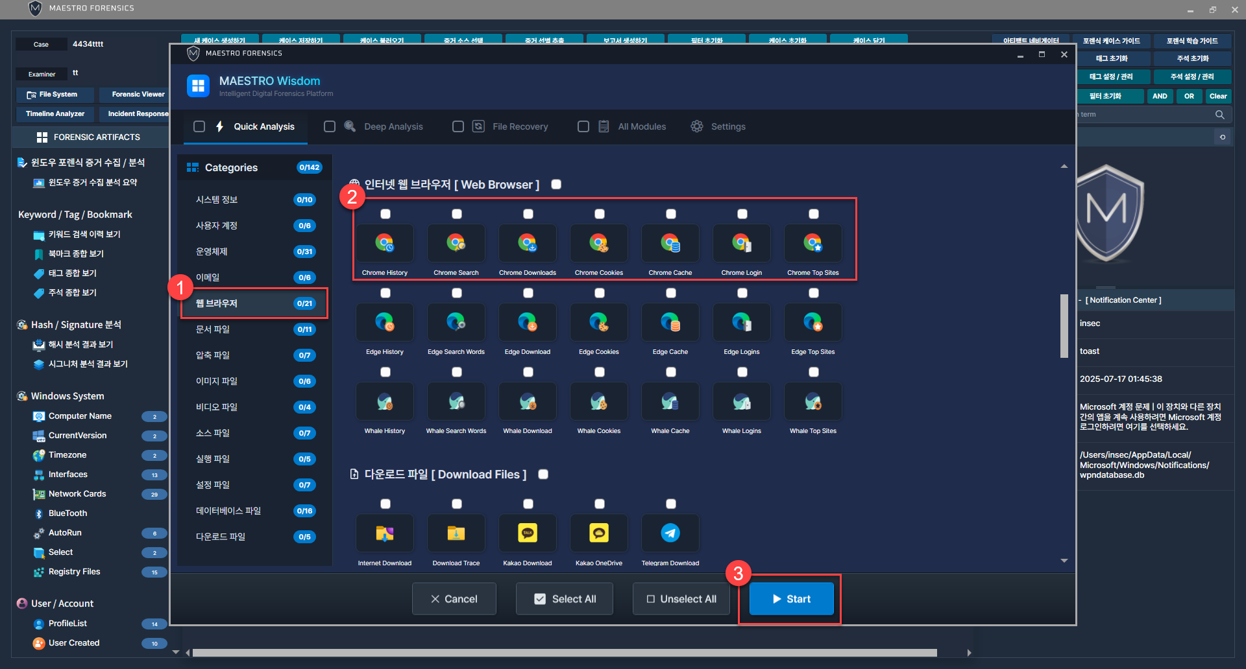Check the Chrome Downloads checkbox
Screen dimensions: 1246x669
click(528, 214)
